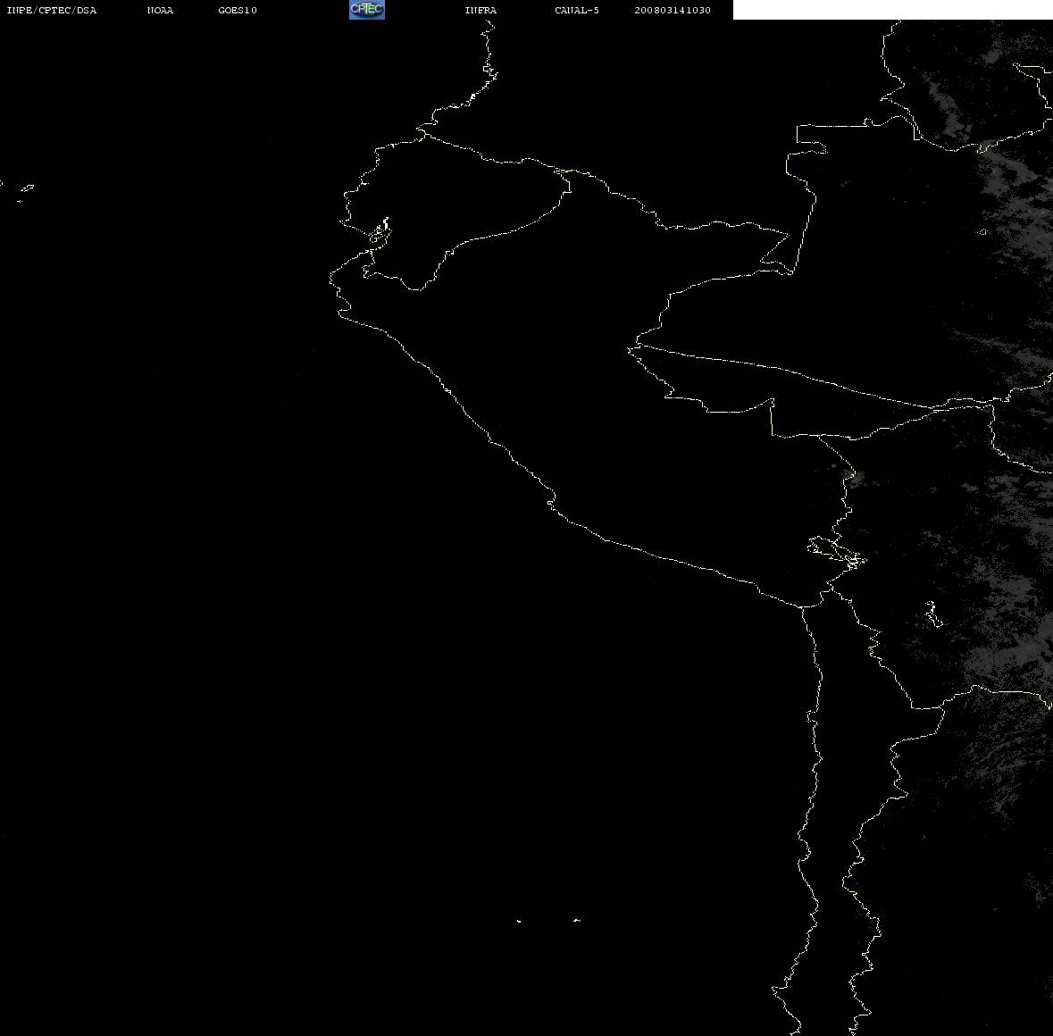Click the white blank box in header
1053x1036 pixels.
[892, 10]
